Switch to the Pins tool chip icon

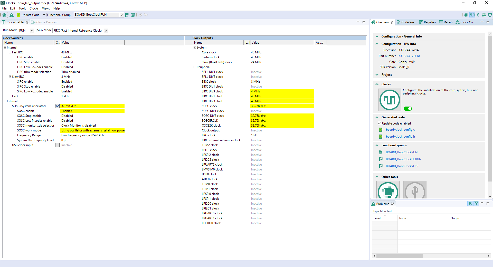tap(466, 15)
